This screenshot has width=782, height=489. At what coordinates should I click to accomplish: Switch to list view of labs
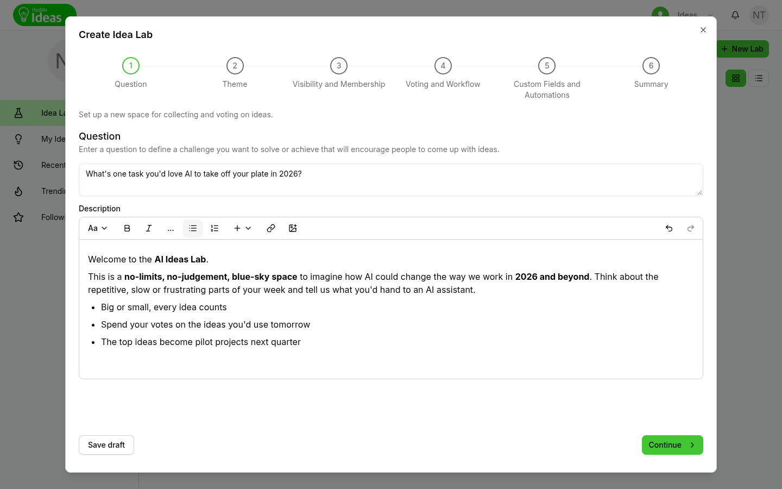coord(759,78)
